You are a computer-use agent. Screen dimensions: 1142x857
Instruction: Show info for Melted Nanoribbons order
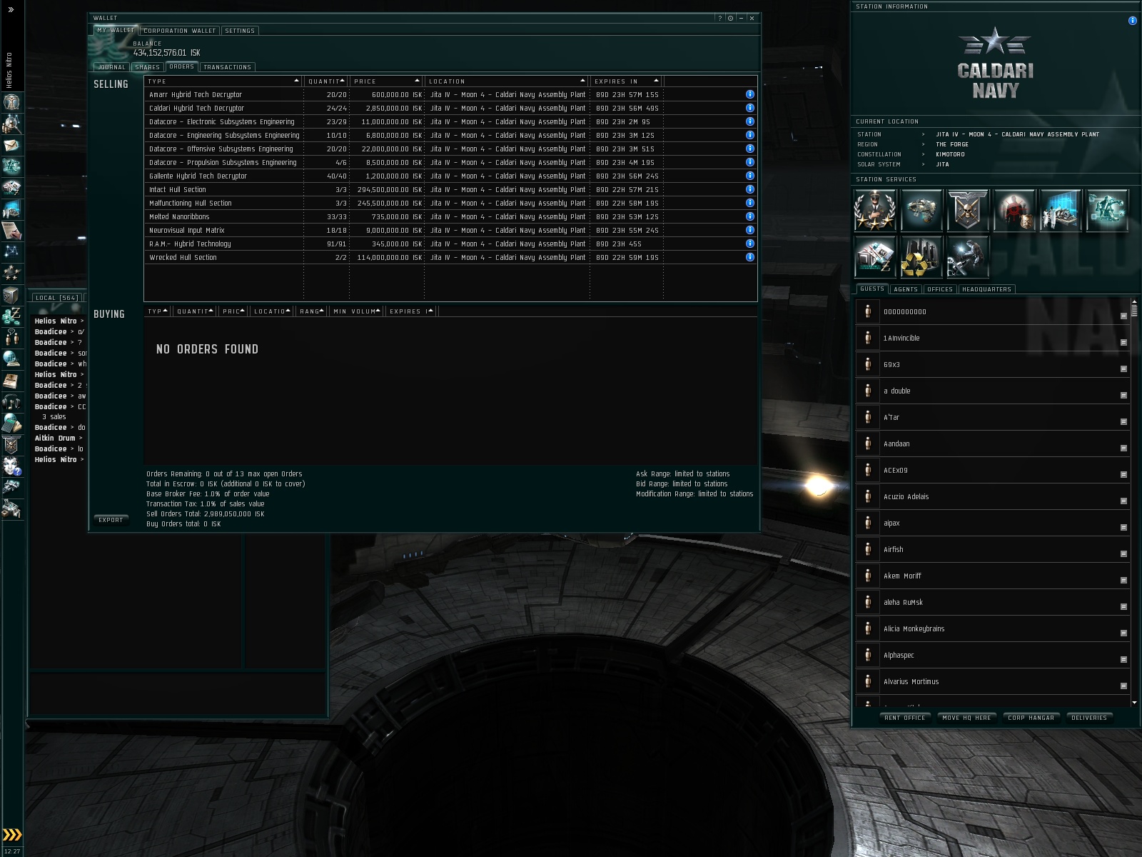click(x=750, y=216)
